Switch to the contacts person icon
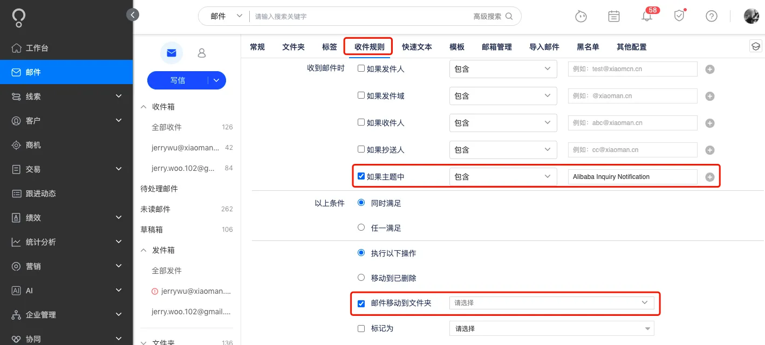 pos(202,53)
